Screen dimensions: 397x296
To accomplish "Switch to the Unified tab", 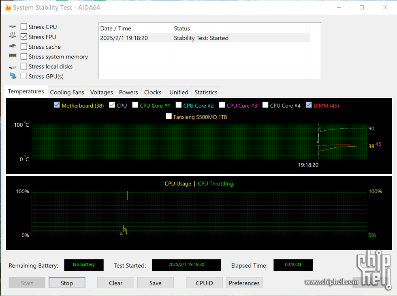I will [x=179, y=92].
